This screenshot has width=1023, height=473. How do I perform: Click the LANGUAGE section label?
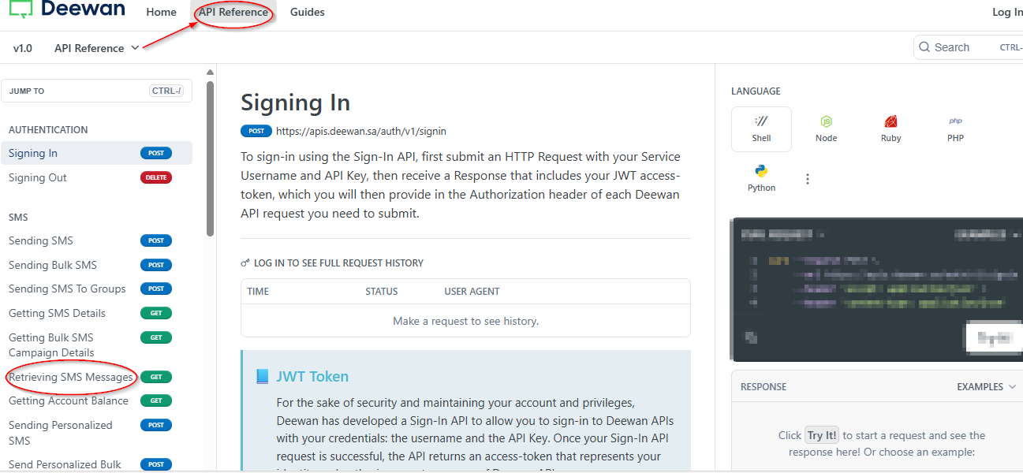click(x=756, y=91)
